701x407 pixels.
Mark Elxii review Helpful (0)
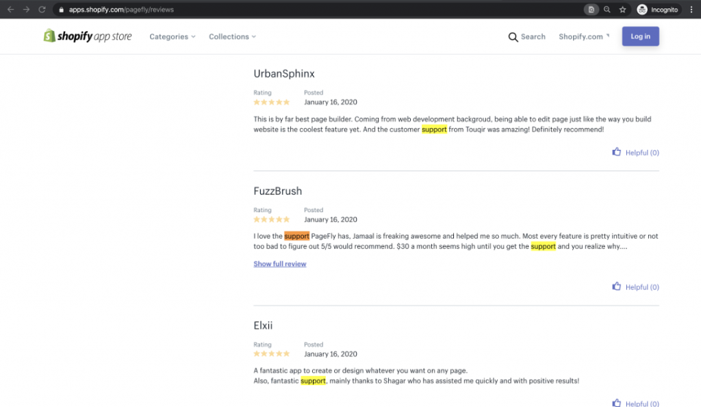click(x=642, y=404)
